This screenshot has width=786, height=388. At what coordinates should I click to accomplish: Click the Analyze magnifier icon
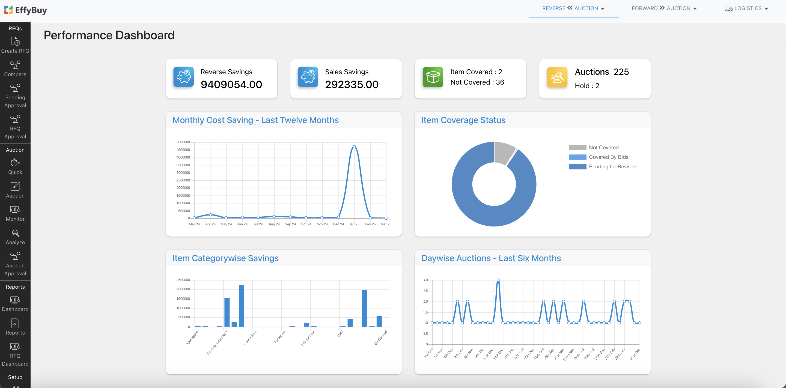coord(15,233)
